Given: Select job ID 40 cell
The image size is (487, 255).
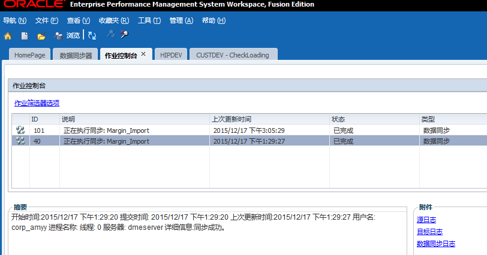Looking at the screenshot, I should point(45,141).
